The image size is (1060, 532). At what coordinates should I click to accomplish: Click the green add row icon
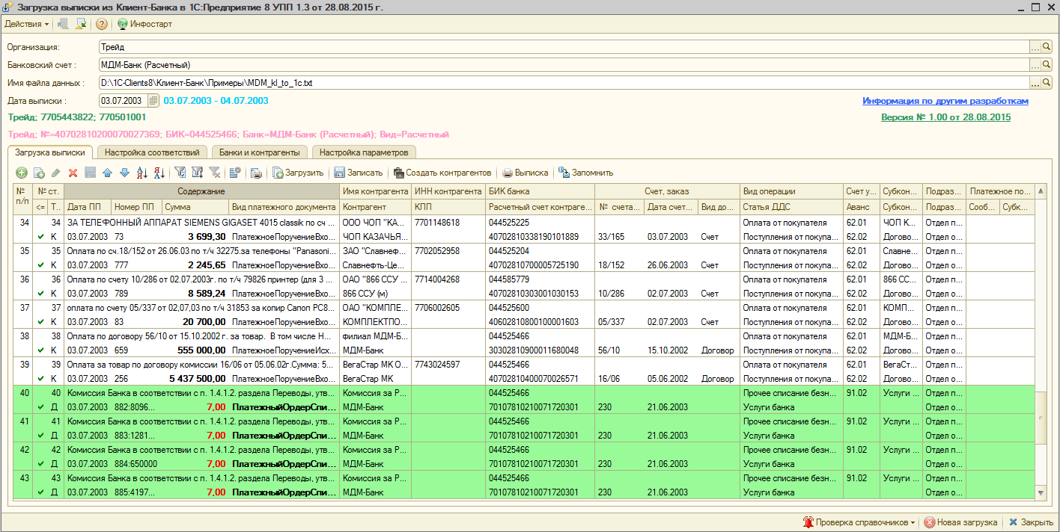pyautogui.click(x=21, y=173)
